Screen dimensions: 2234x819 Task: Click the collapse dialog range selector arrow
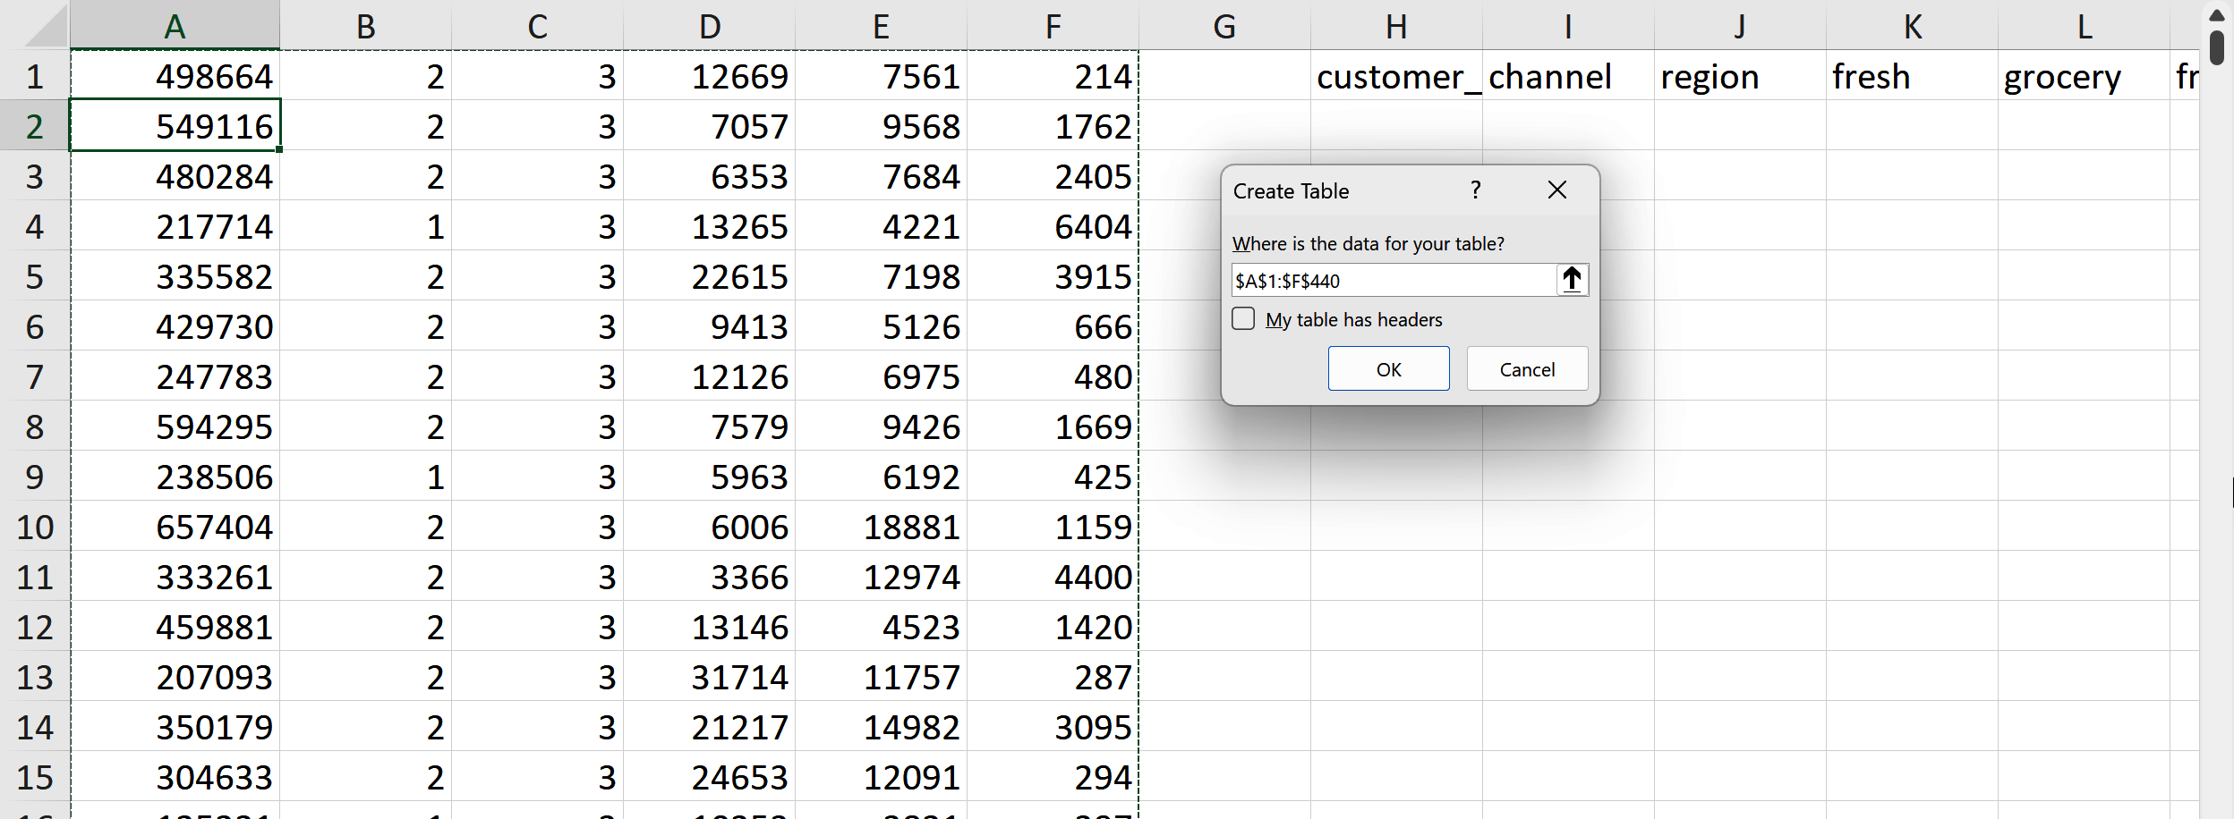click(x=1572, y=280)
